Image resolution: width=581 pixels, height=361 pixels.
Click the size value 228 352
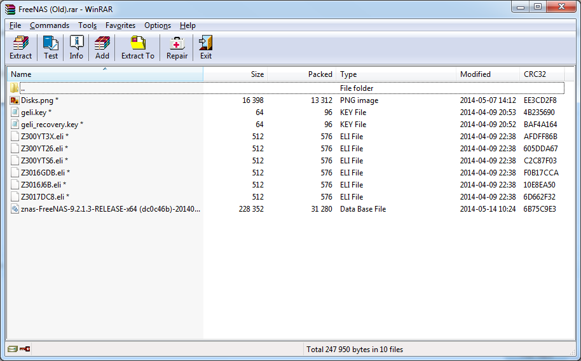(x=251, y=209)
